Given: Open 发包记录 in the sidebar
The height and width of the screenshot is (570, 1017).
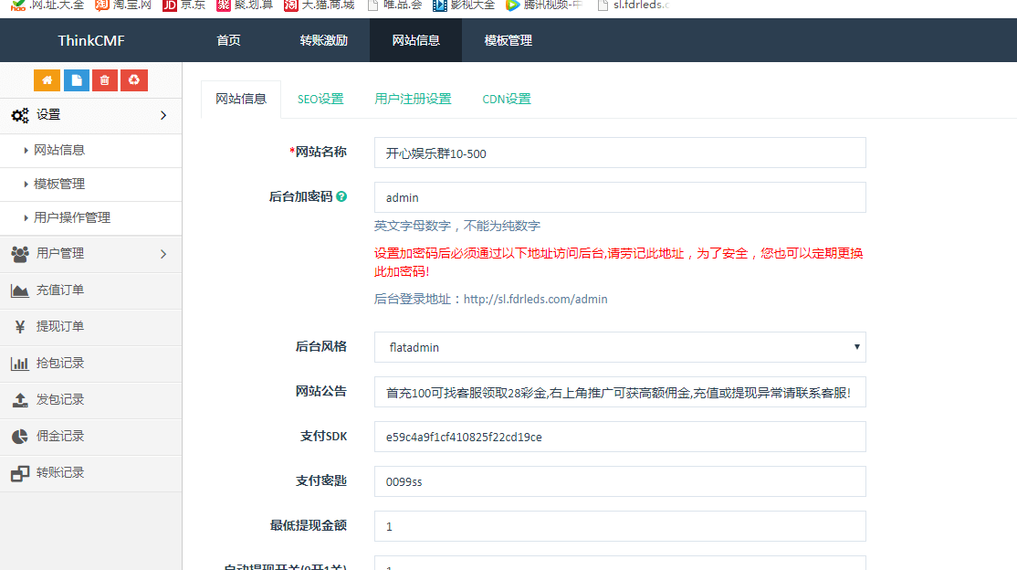Looking at the screenshot, I should tap(60, 400).
